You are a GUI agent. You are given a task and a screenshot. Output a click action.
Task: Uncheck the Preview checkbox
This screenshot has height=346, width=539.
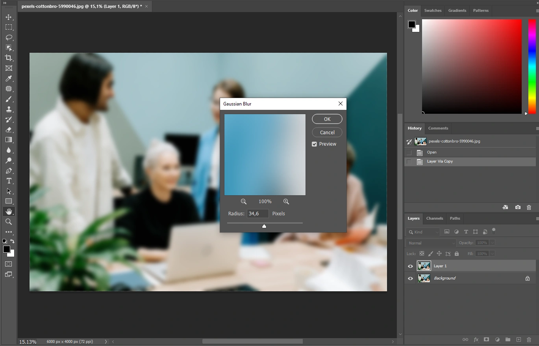click(x=314, y=144)
